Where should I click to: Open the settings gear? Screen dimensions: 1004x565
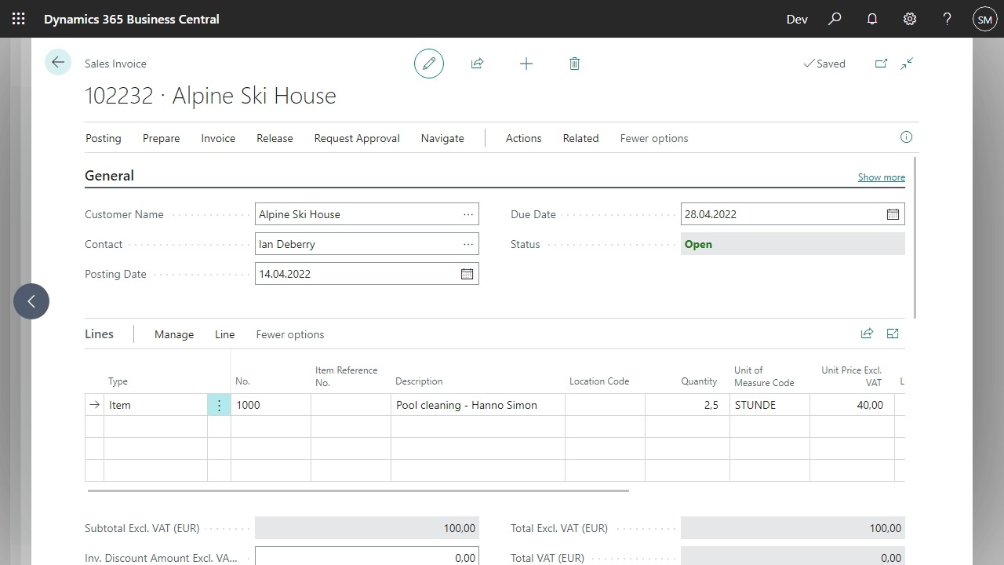click(x=910, y=19)
